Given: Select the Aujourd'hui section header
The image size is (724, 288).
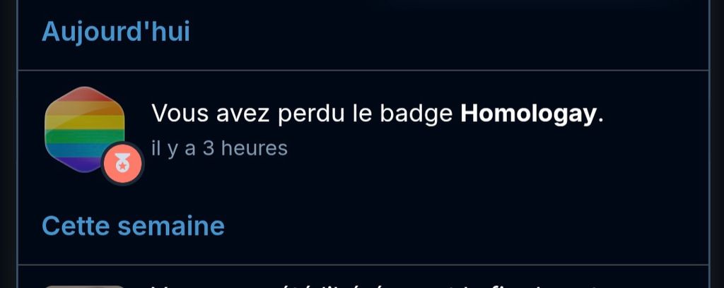Looking at the screenshot, I should (x=116, y=32).
